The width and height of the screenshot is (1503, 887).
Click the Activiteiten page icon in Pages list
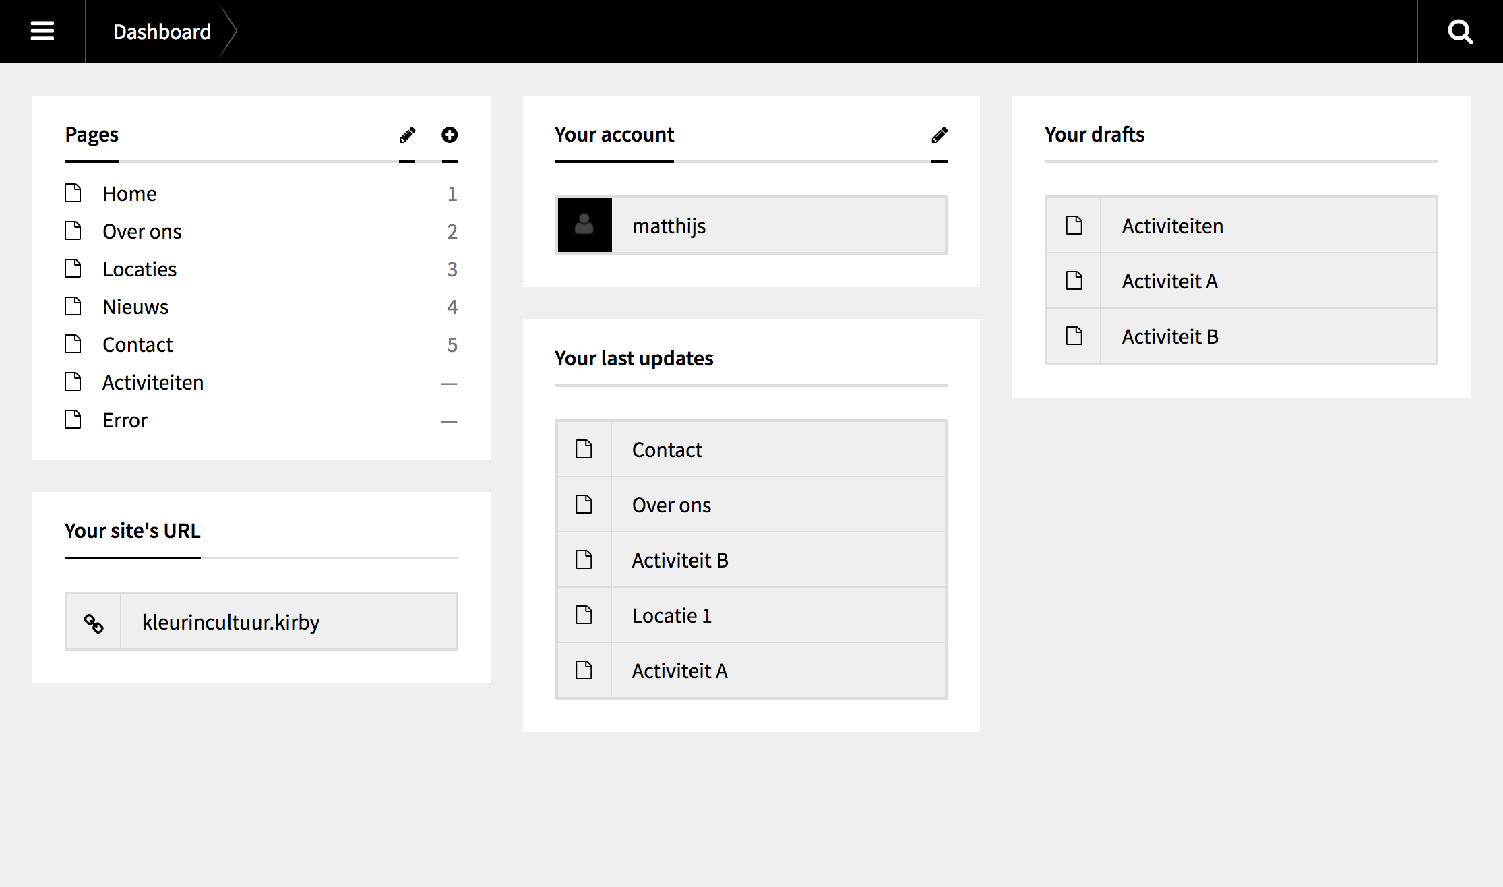click(73, 382)
